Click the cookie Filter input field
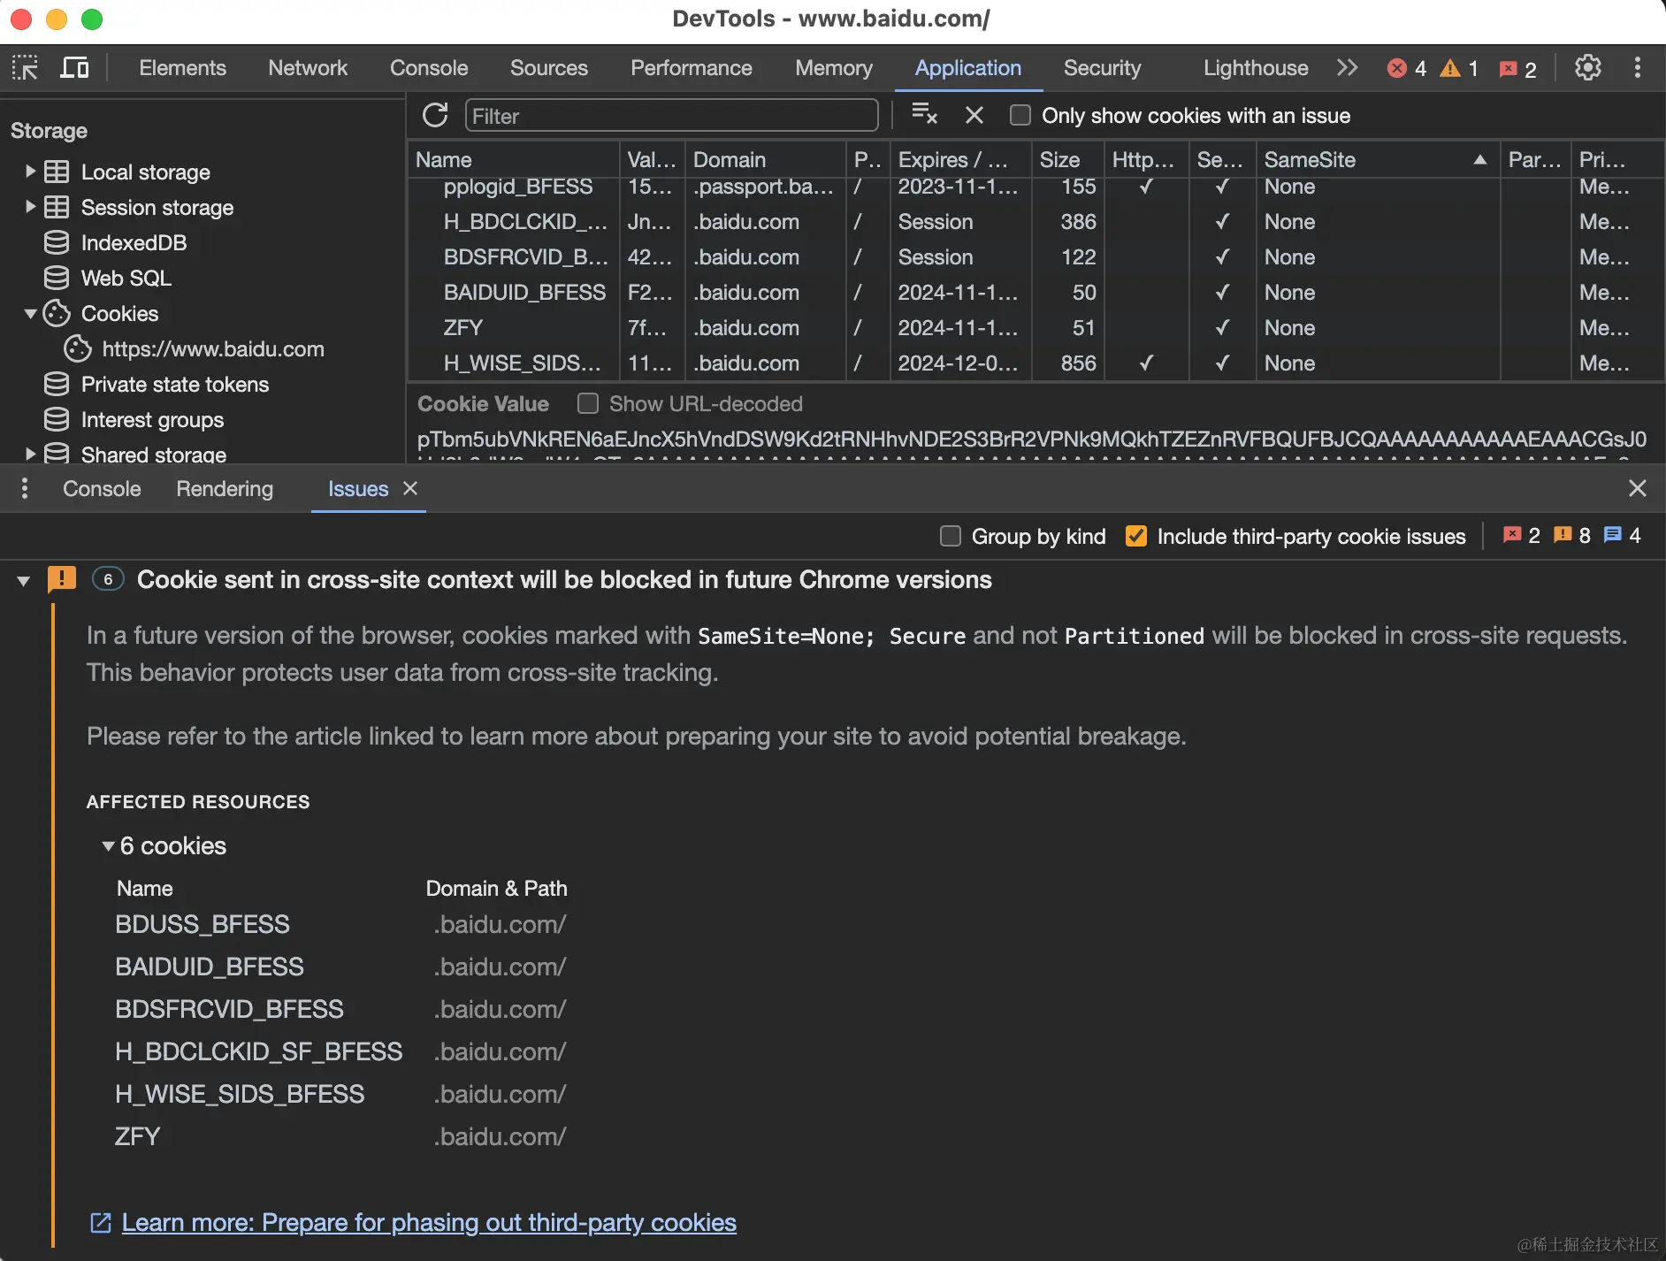Viewport: 1666px width, 1261px height. pyautogui.click(x=671, y=116)
